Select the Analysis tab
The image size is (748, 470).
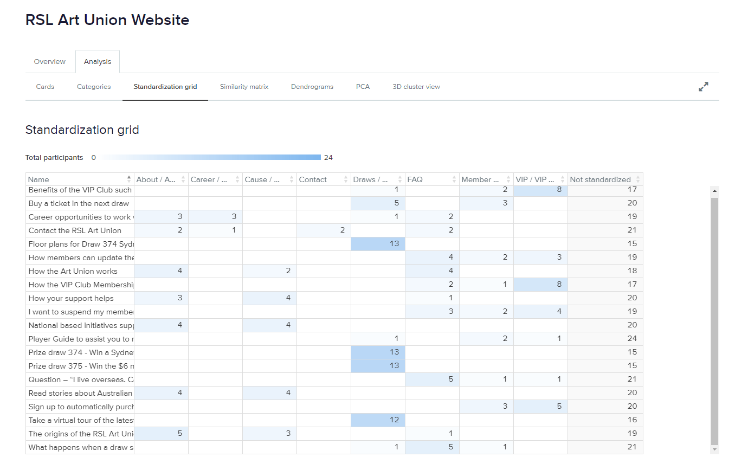click(98, 62)
